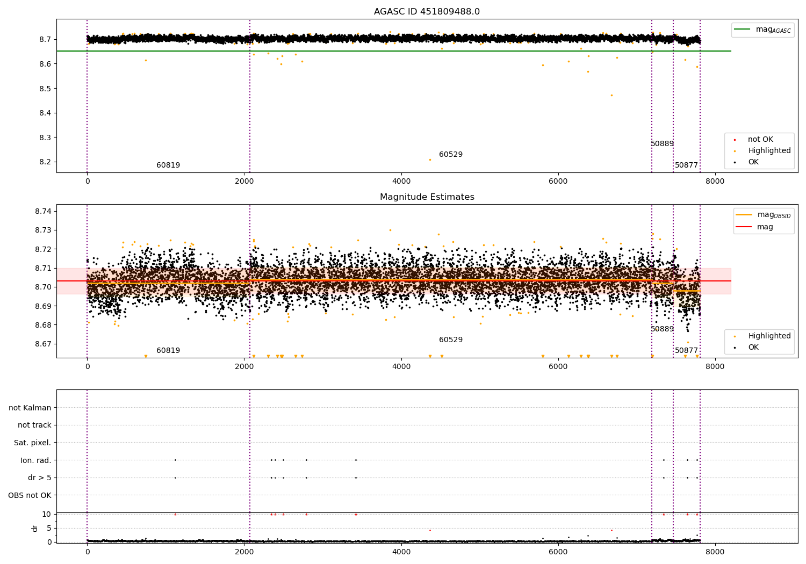Click the 'AGASC ID 451809488.0' title
Screen dimensions: 806x564
[x=427, y=12]
